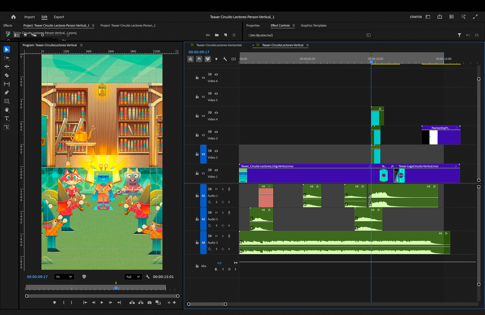Switch to Teaser-CircuitoLectores-Horizontal sequence
The image size is (485, 315).
tap(219, 45)
